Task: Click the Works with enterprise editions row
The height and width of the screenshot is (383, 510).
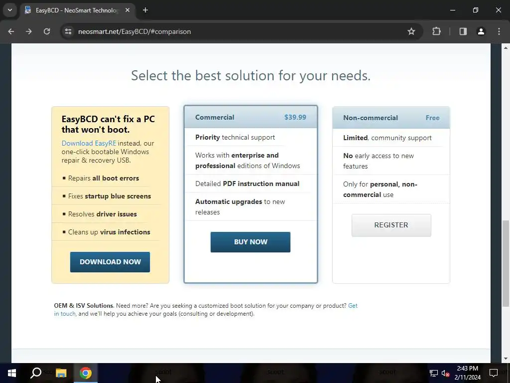Action: pyautogui.click(x=251, y=161)
